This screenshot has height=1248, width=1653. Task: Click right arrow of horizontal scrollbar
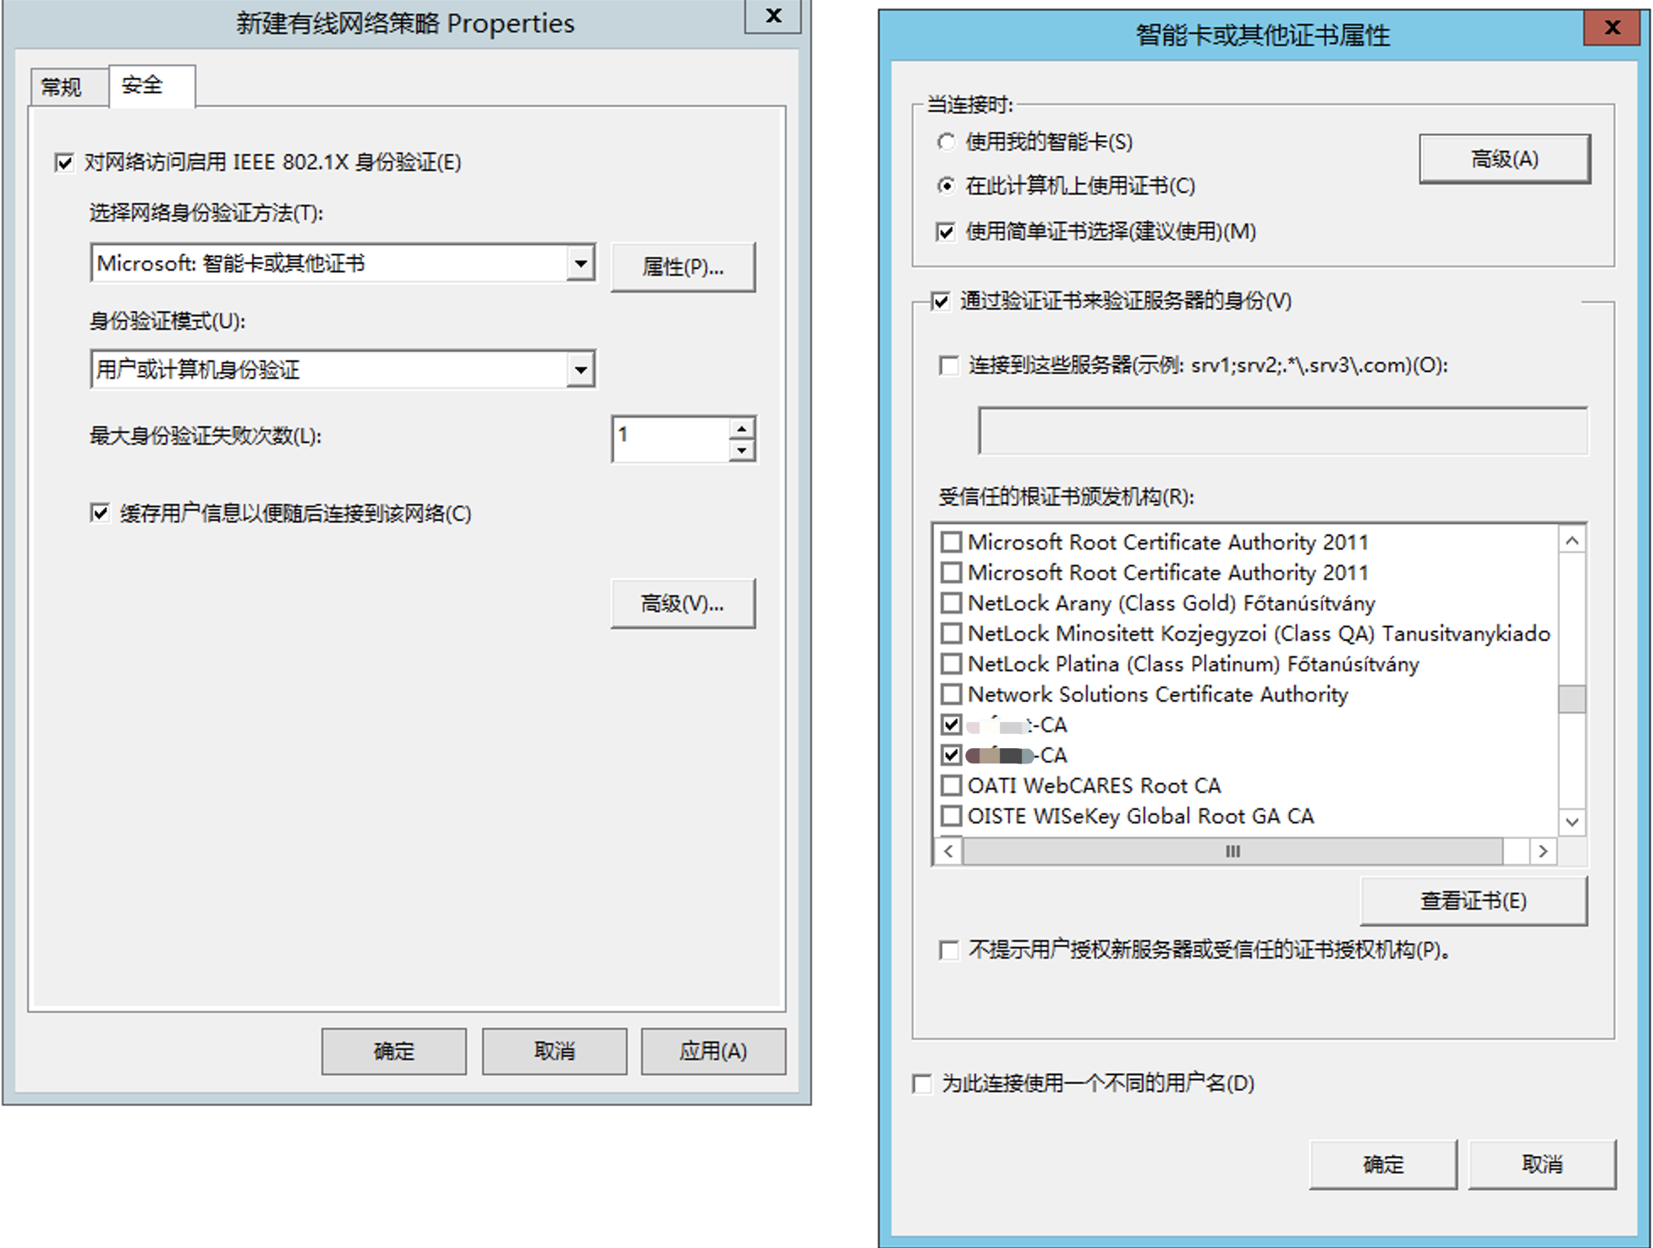click(1543, 851)
